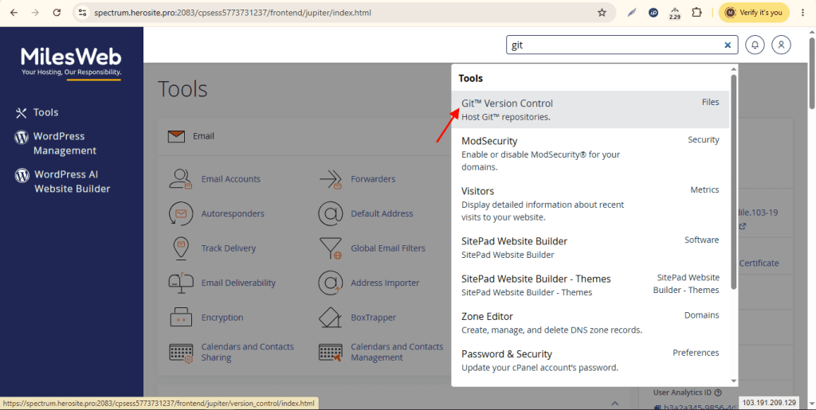Open WordPress Management in sidebar
The height and width of the screenshot is (410, 816).
[x=65, y=143]
